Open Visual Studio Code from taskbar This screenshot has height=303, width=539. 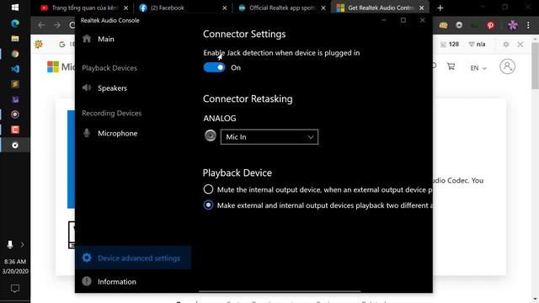(x=15, y=69)
